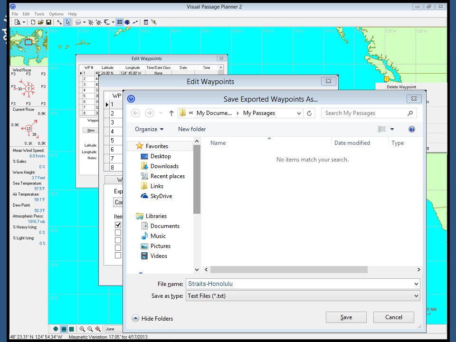Image resolution: width=456 pixels, height=342 pixels.
Task: Click the last toolbar search icon
Action: [x=153, y=22]
